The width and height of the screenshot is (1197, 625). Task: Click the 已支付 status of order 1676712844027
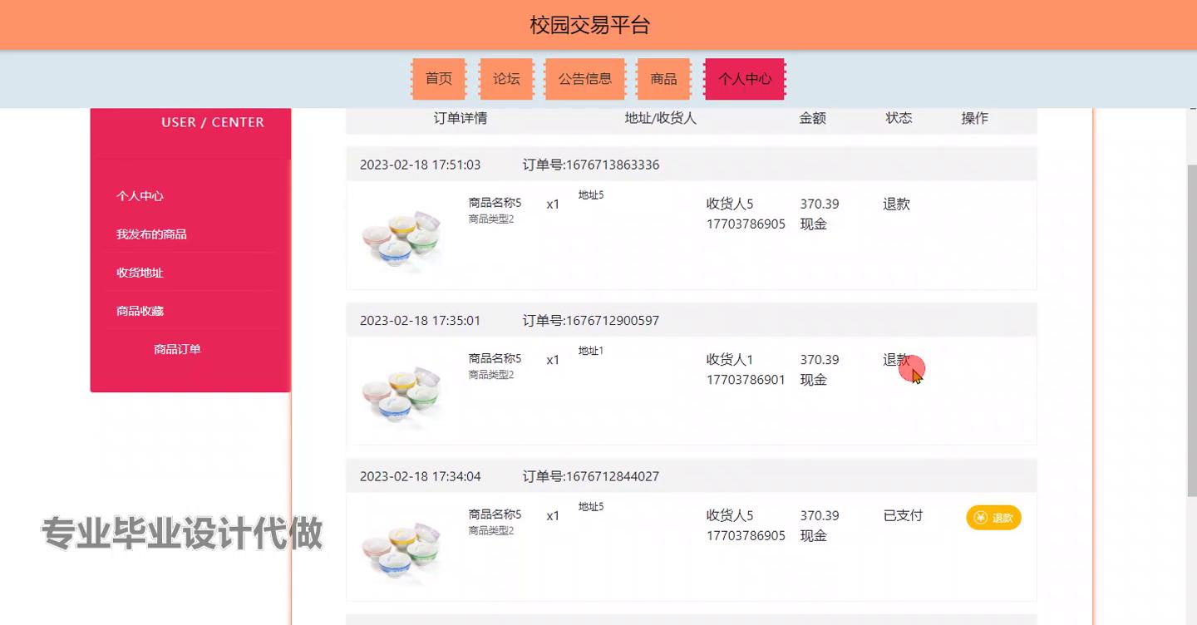903,515
